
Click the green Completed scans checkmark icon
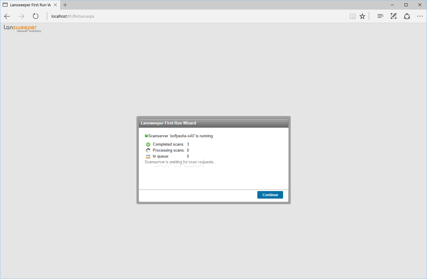tap(148, 144)
